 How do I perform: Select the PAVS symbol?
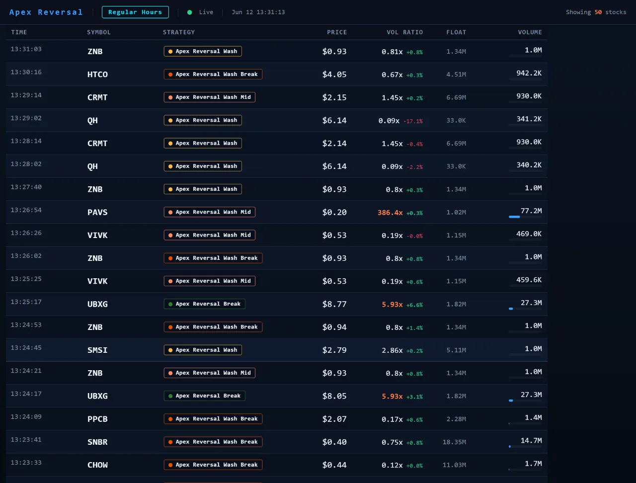[x=97, y=212]
